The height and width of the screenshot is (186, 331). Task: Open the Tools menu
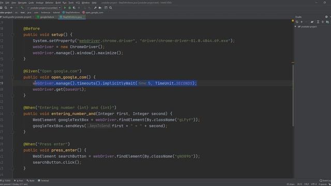click(71, 3)
